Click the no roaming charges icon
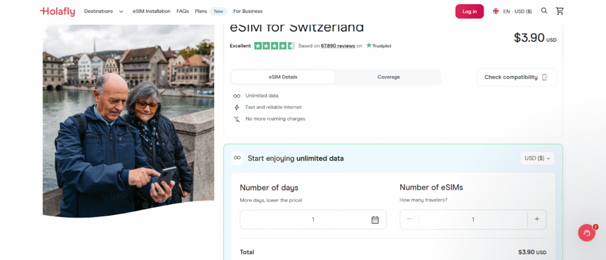The width and height of the screenshot is (606, 260). [x=237, y=119]
